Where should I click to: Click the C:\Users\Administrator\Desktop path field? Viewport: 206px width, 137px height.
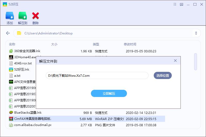(x=107, y=33)
